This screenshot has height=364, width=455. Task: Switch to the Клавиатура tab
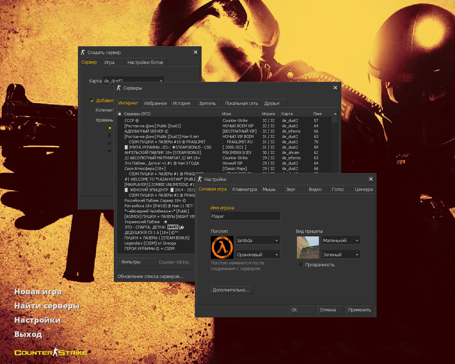245,189
